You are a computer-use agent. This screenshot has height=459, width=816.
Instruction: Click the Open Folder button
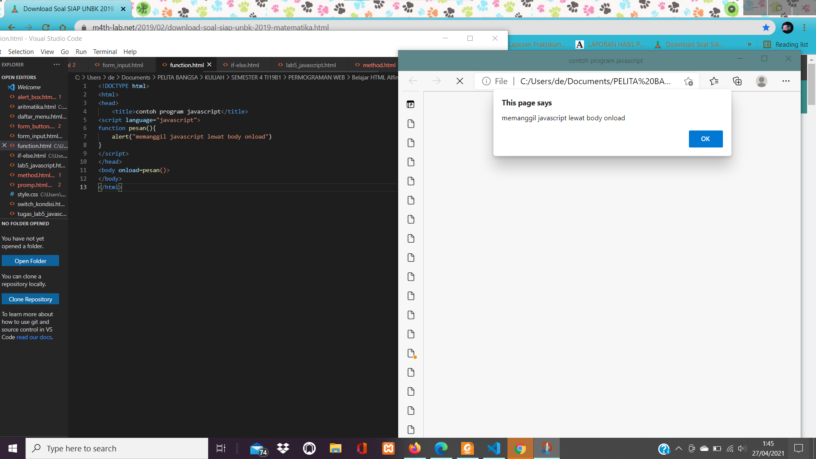(30, 261)
